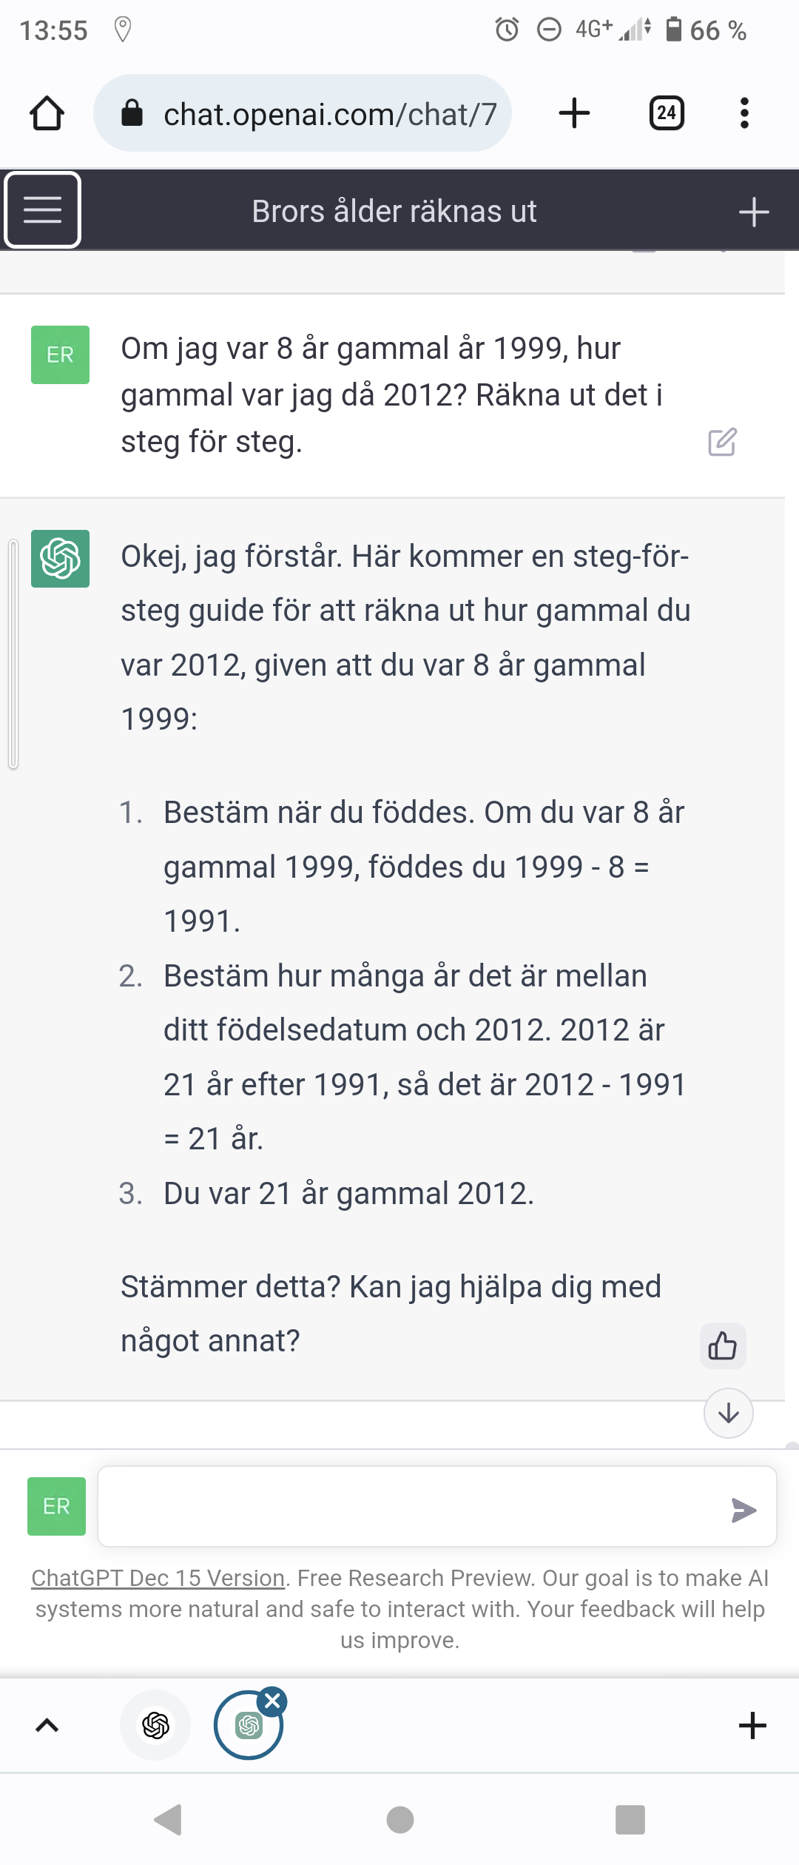Show the 24 open tabs switcher
The image size is (799, 1865).
[666, 113]
